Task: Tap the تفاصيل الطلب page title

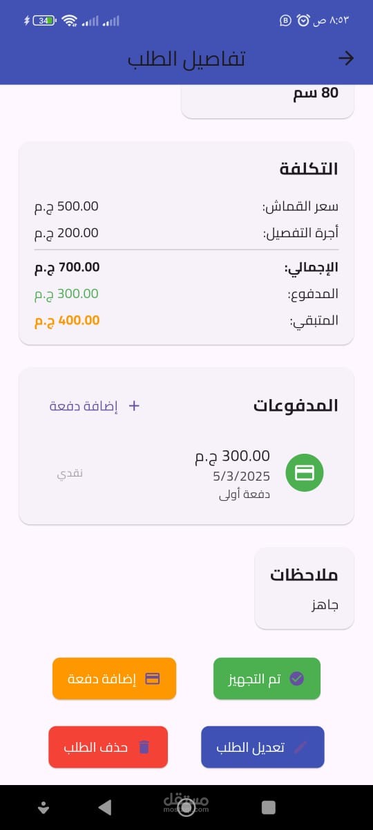Action: [186, 59]
